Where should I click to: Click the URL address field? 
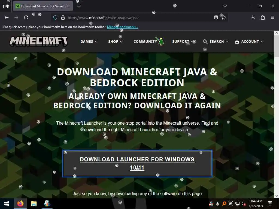tap(139, 18)
